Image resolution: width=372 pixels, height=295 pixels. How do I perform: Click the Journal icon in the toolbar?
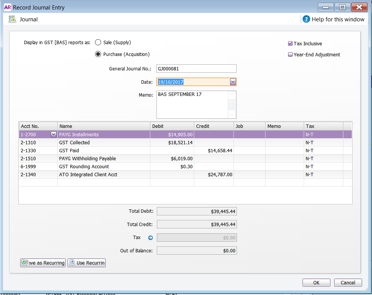(x=12, y=19)
